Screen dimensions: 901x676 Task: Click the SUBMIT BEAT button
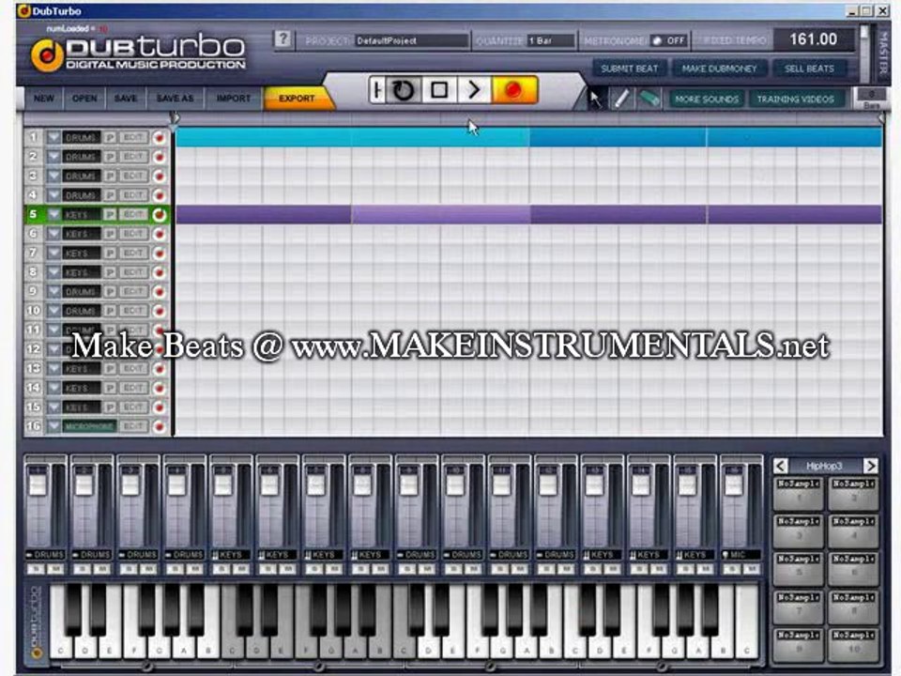tap(629, 69)
